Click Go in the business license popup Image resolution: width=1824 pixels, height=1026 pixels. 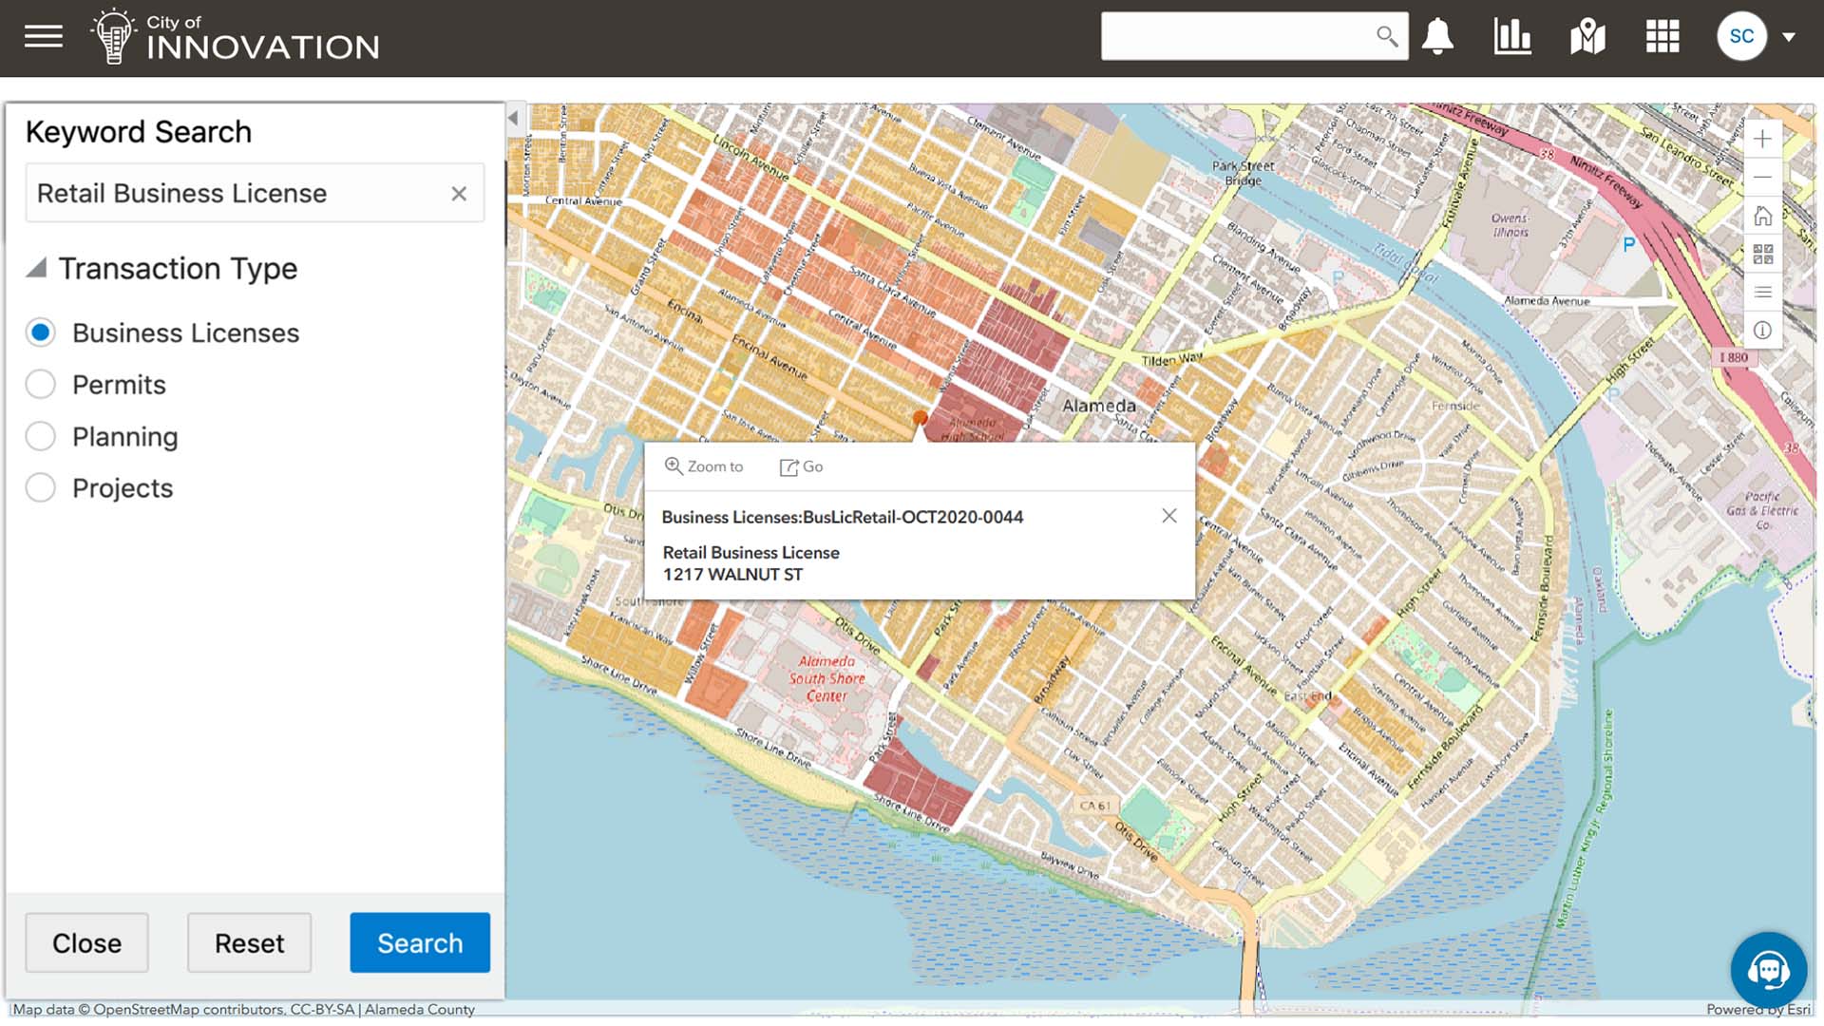801,466
